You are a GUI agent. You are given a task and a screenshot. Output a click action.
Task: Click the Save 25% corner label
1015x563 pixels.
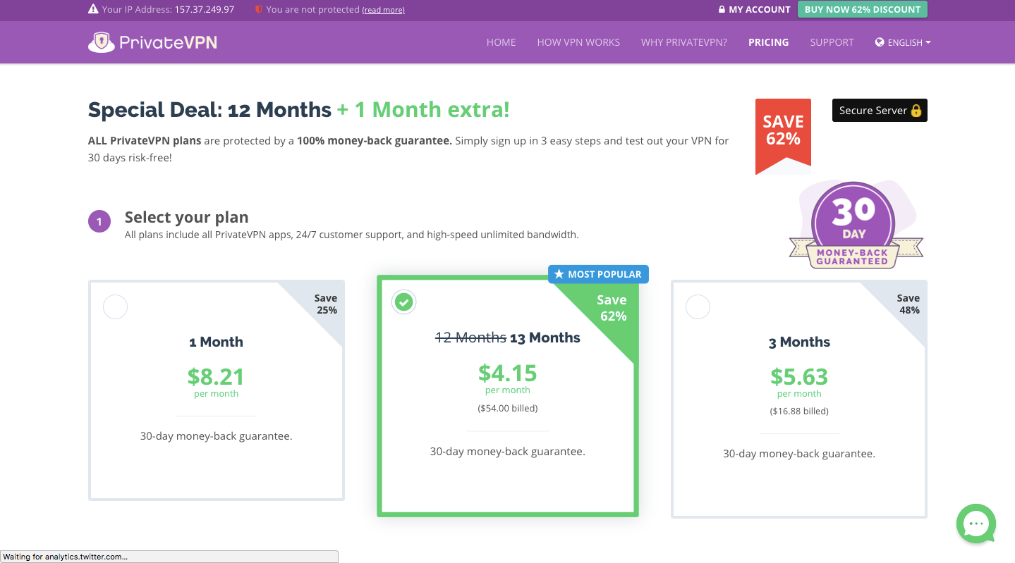(x=326, y=304)
